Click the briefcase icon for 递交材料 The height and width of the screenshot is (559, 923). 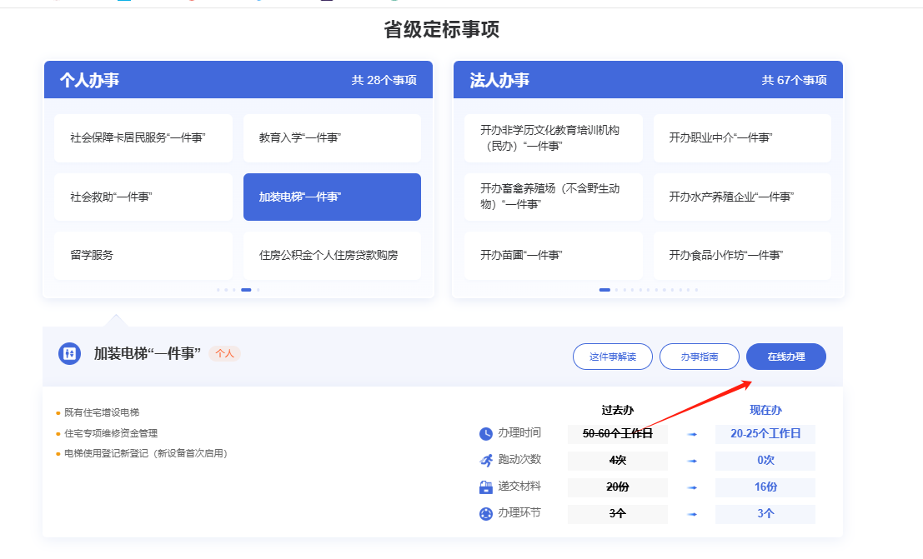pos(486,487)
